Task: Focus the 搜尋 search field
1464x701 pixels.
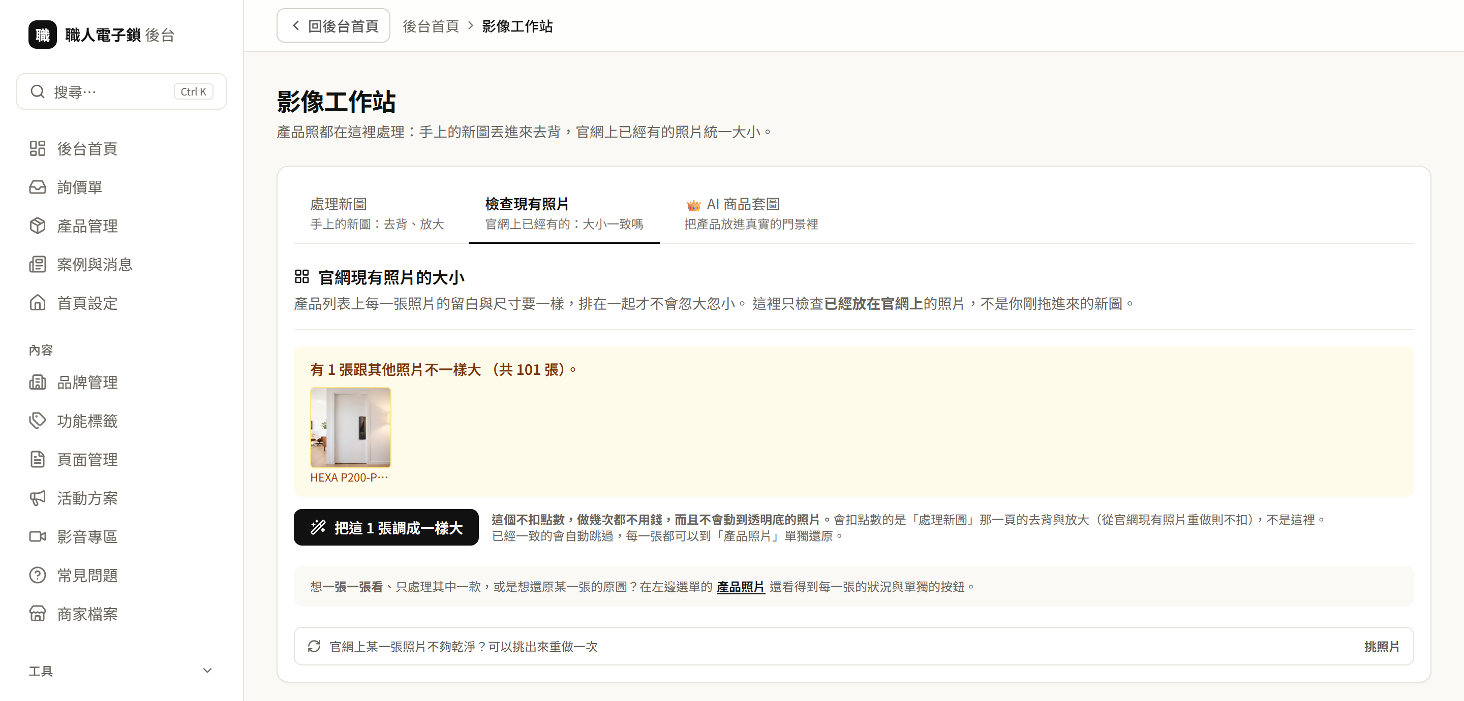Action: [x=121, y=91]
